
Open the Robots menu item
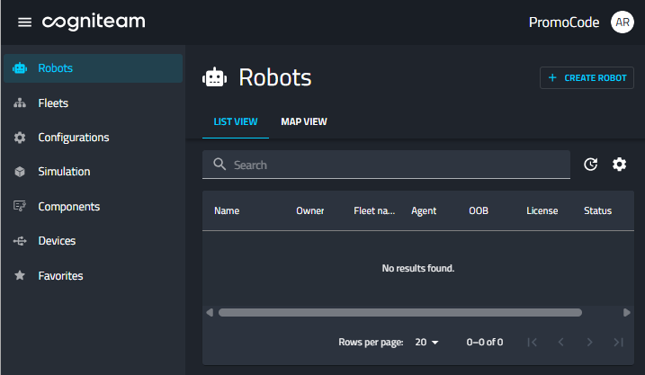[x=93, y=68]
